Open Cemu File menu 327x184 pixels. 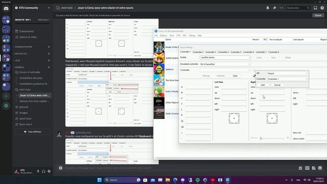coord(156,35)
